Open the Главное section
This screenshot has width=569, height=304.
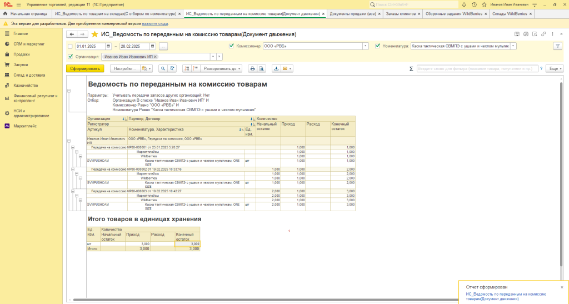(21, 33)
